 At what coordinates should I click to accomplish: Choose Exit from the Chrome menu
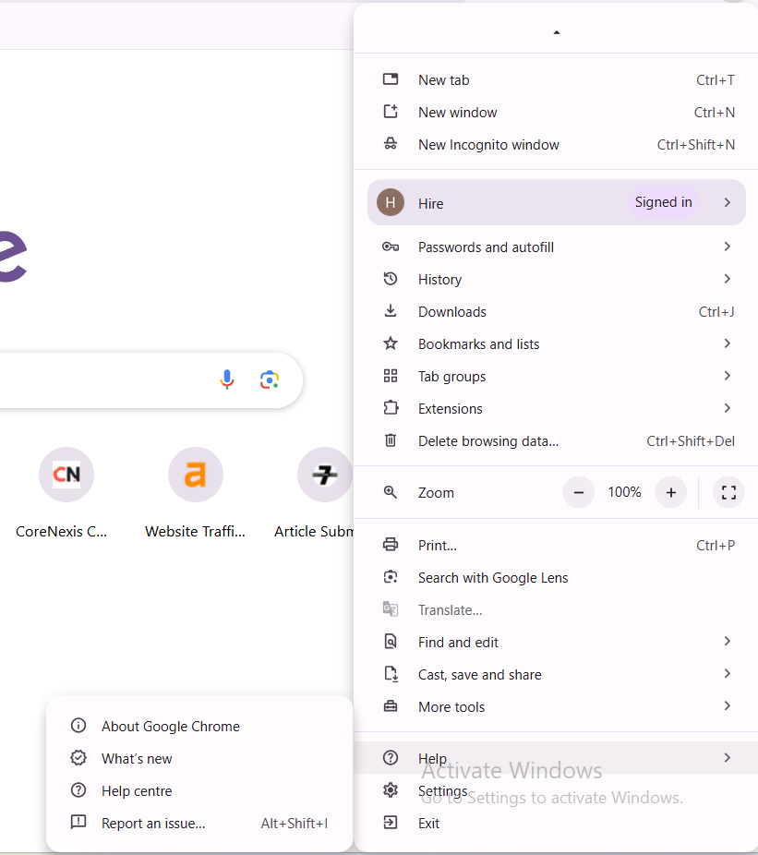[x=556, y=823]
